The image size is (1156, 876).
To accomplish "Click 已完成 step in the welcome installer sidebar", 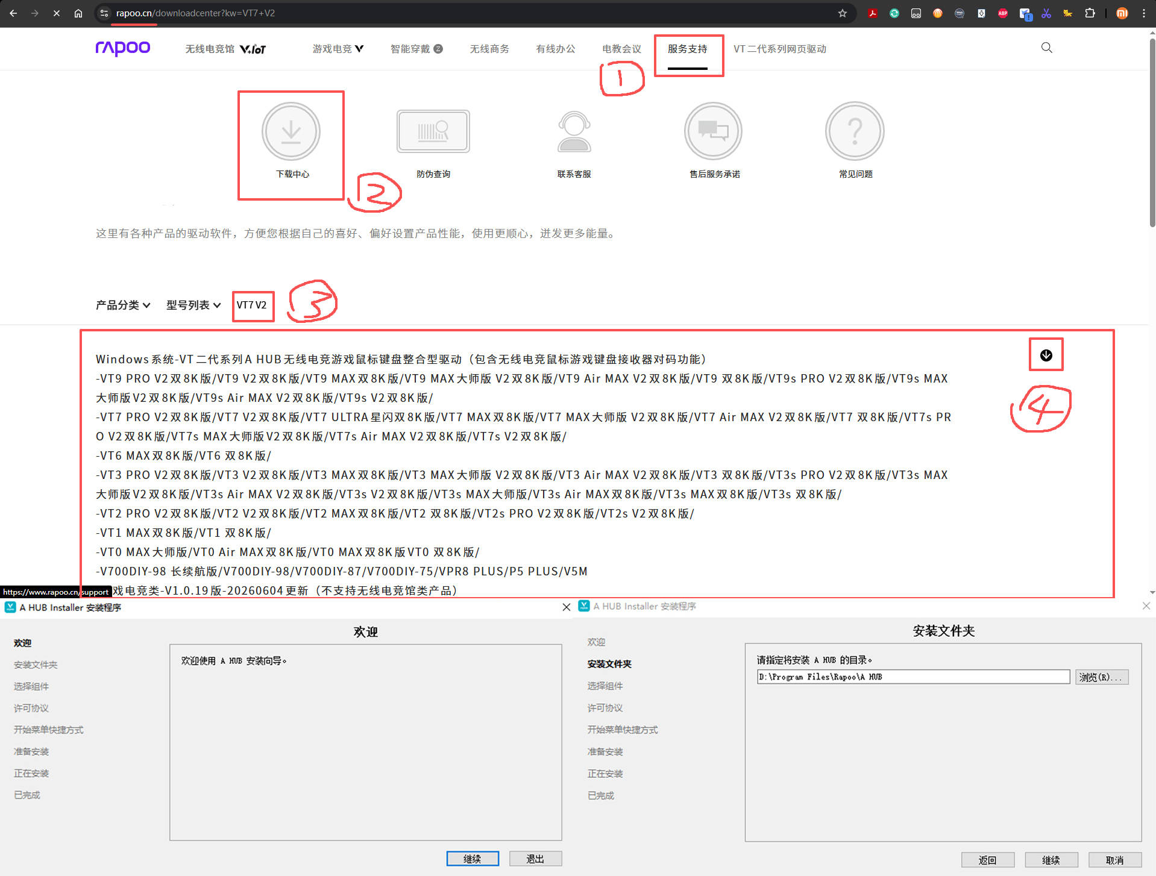I will click(27, 795).
